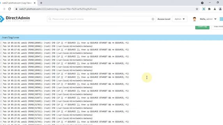The height and width of the screenshot is (125, 223).
Task: Select the 05:23:01 'rm $SOURCE; fi' log line
Action: (x=66, y=91)
